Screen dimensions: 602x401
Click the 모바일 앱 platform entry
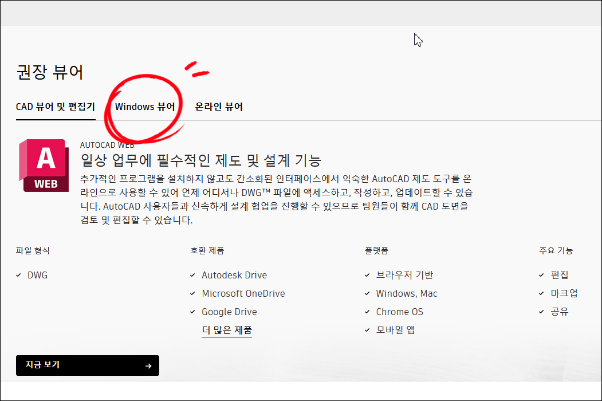[x=395, y=330]
